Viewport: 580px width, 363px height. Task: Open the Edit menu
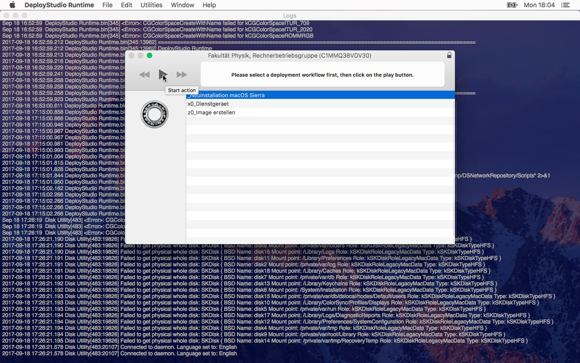[126, 5]
